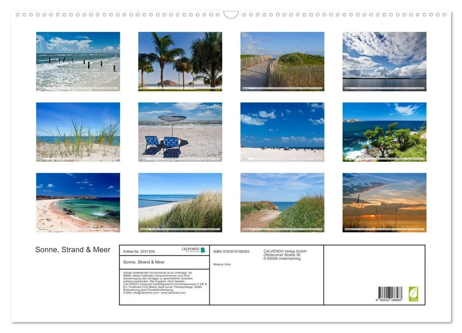This screenshot has width=462, height=333.
Task: Select the author name Melanie Viola
Action: (x=221, y=265)
